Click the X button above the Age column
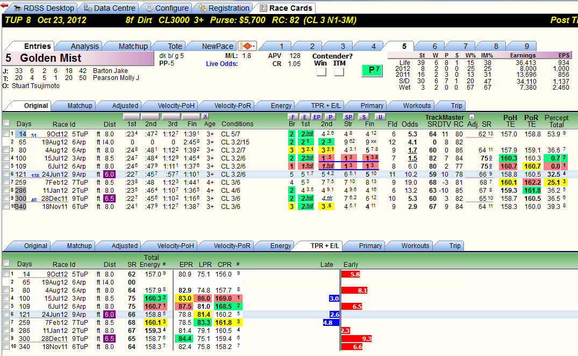 click(x=205, y=117)
